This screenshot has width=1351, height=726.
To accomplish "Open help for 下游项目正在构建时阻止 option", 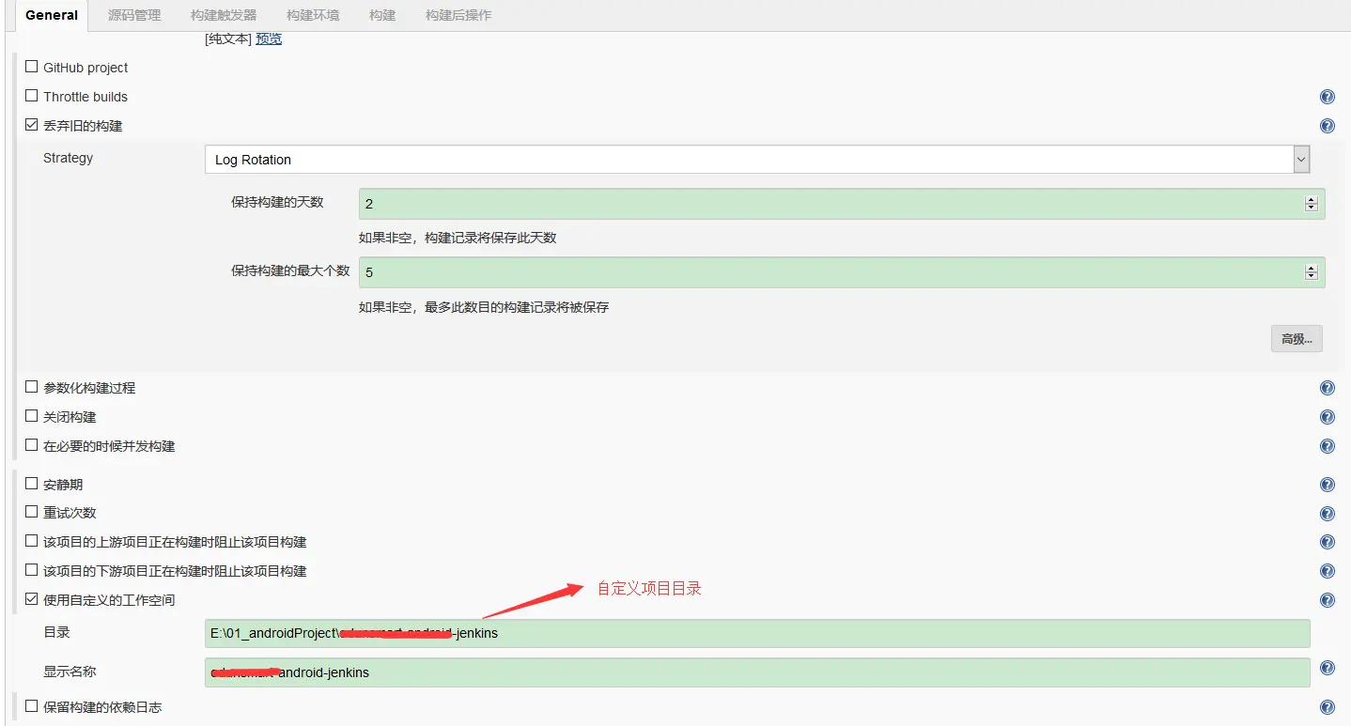I will 1327,571.
